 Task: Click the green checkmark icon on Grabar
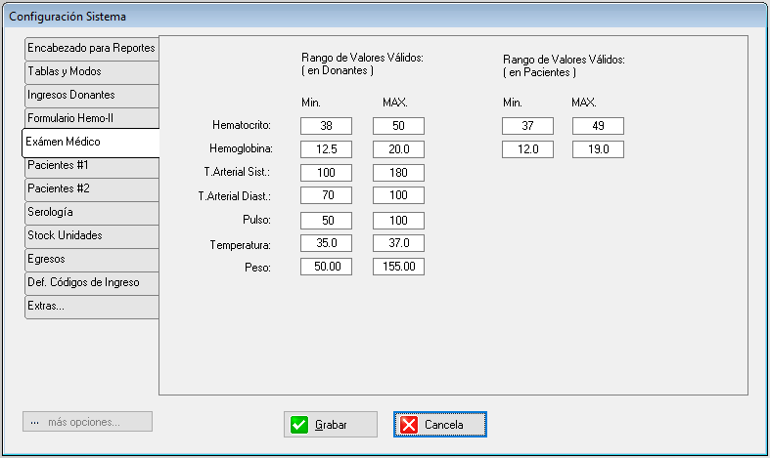tap(299, 425)
